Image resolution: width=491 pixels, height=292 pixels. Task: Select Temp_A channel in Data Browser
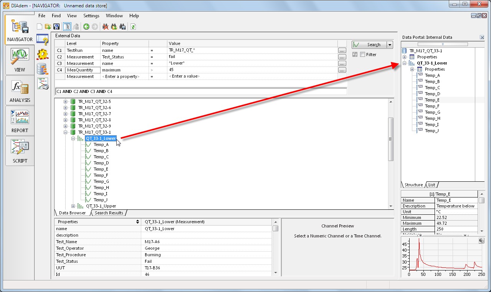(x=101, y=144)
